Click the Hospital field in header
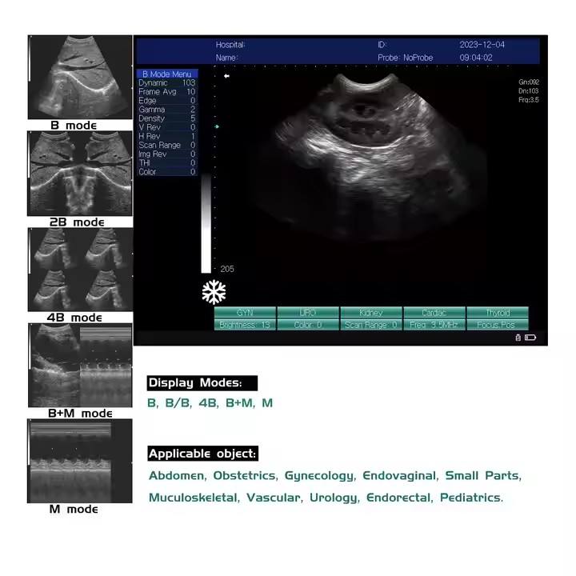Image resolution: width=576 pixels, height=576 pixels. (x=230, y=45)
